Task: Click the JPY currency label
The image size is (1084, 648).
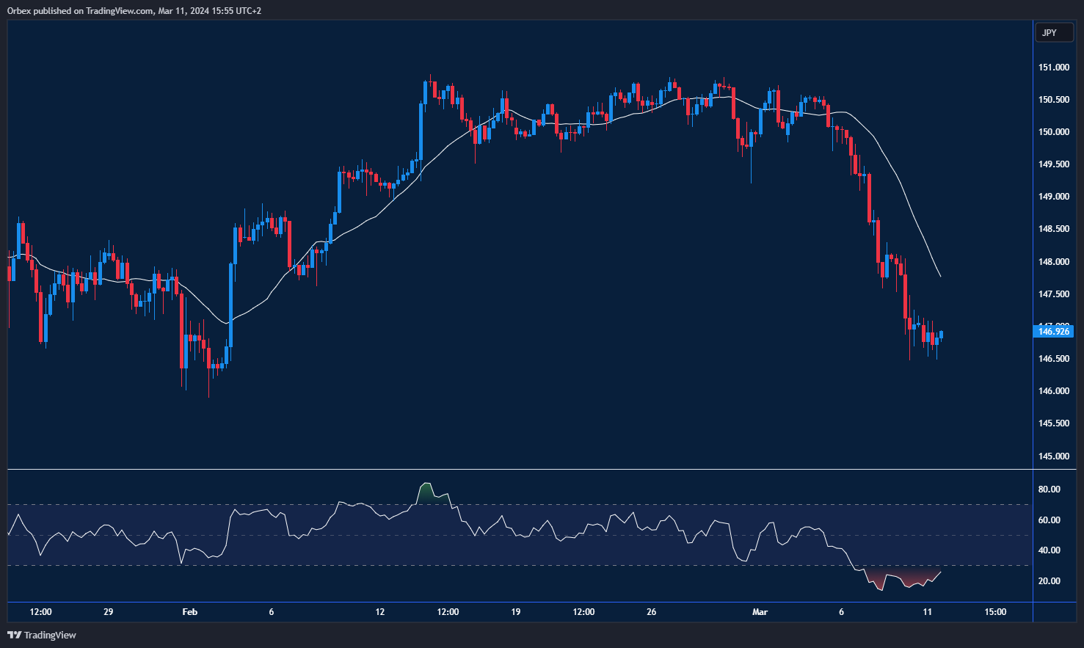Action: pyautogui.click(x=1050, y=32)
